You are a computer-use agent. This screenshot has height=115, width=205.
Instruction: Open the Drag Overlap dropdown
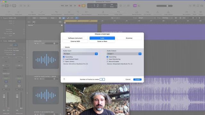[x=168, y=18]
